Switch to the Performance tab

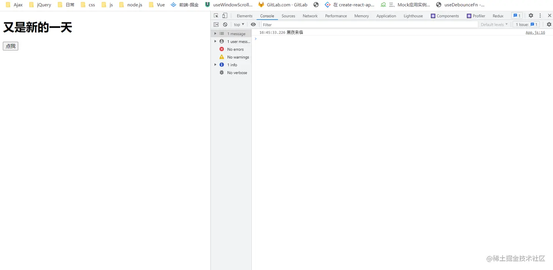336,16
